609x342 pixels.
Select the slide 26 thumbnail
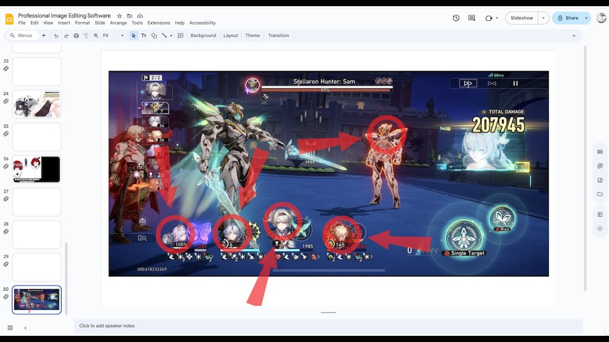pyautogui.click(x=37, y=169)
